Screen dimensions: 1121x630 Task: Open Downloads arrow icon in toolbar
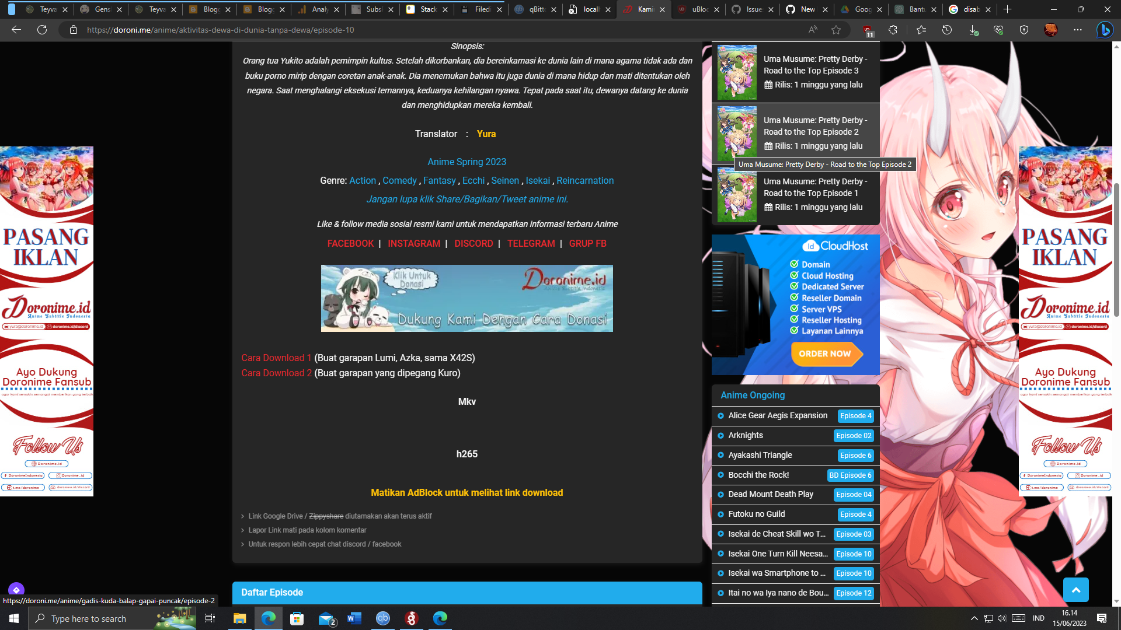pyautogui.click(x=973, y=30)
